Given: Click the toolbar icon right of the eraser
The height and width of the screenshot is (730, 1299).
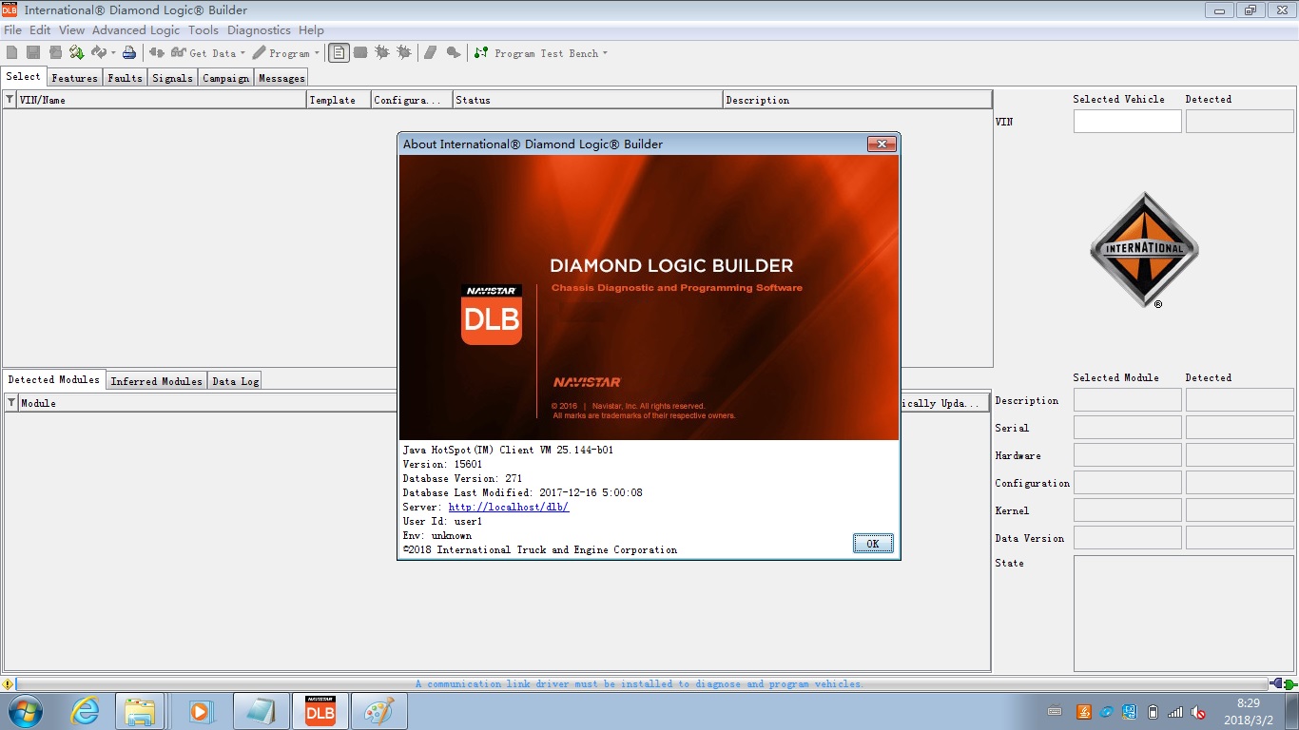Looking at the screenshot, I should 454,53.
